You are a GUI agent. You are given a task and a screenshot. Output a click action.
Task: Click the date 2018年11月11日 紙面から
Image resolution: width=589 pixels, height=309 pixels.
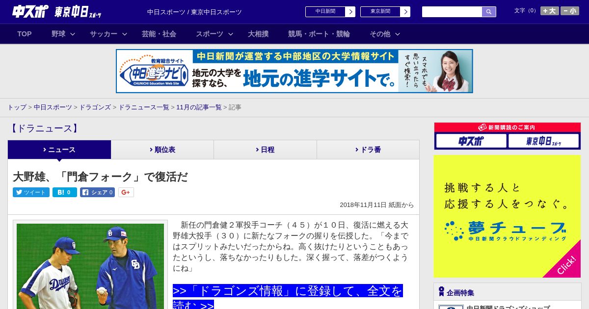pos(377,205)
